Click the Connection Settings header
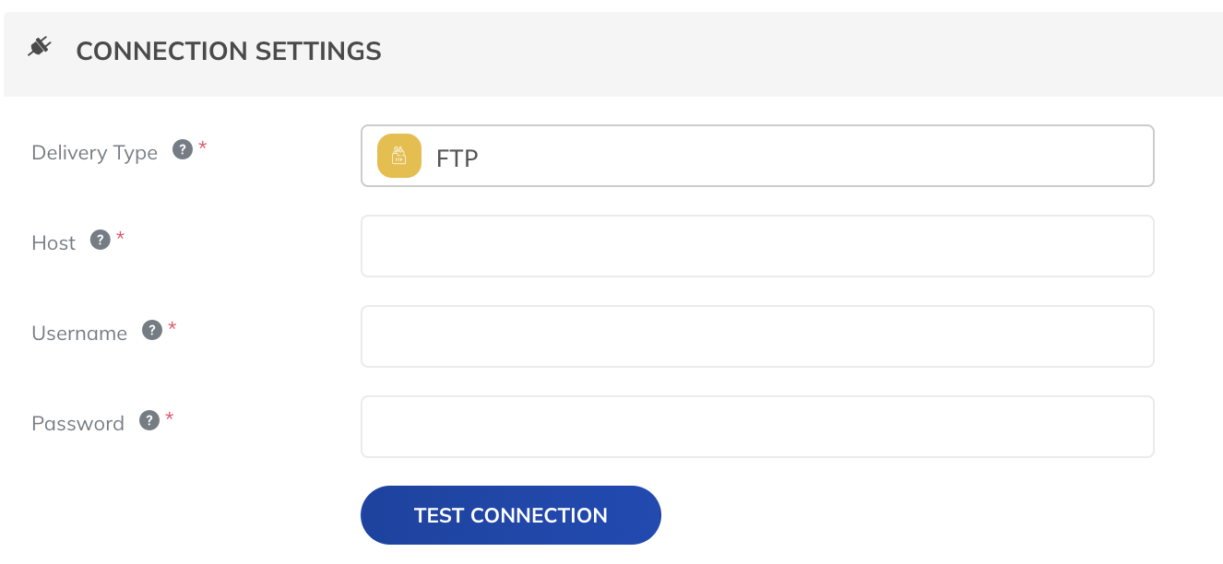The height and width of the screenshot is (564, 1223). point(229,51)
